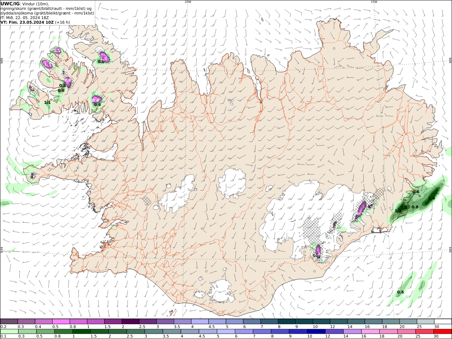Click the light lavender 4–4.5 snow swatch

click(x=199, y=321)
